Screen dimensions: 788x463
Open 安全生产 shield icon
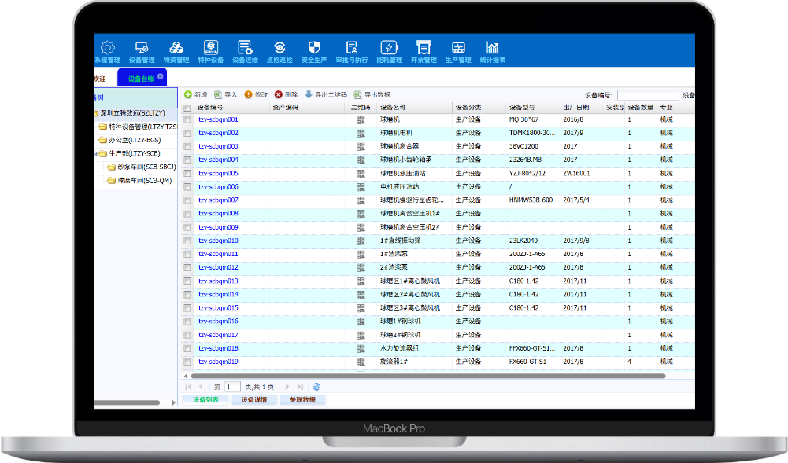pyautogui.click(x=314, y=50)
